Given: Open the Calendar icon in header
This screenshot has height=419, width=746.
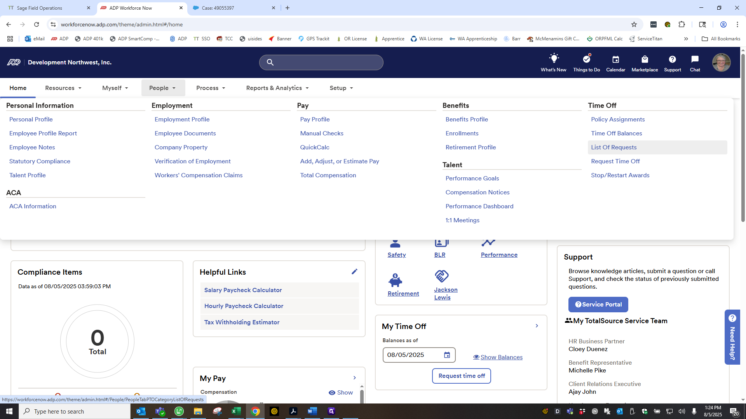Looking at the screenshot, I should [616, 59].
